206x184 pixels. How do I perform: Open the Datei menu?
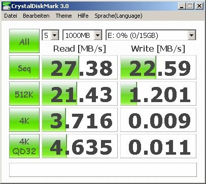click(11, 16)
